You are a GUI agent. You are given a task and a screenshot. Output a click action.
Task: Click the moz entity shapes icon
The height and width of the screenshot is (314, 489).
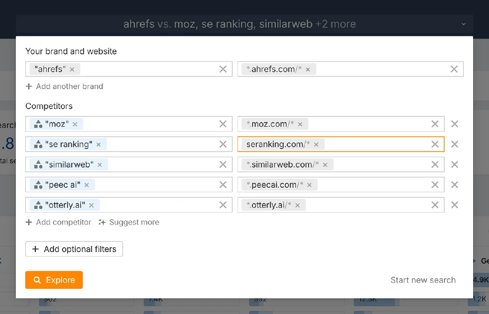click(38, 124)
